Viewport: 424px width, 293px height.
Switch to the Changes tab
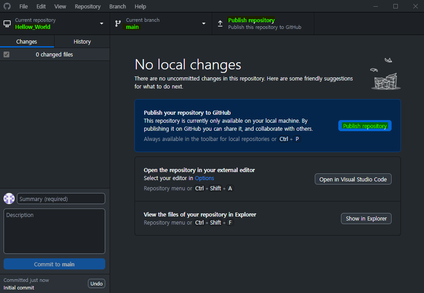(27, 41)
